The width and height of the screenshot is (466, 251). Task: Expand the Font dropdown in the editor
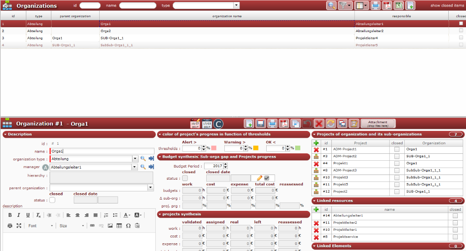click(41, 226)
